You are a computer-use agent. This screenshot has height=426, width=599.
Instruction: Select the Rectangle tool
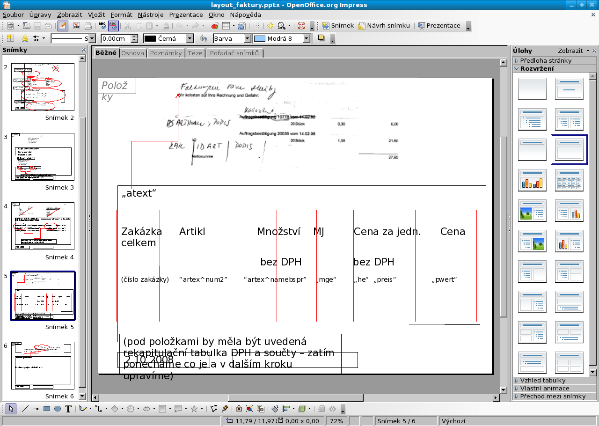coord(46,409)
